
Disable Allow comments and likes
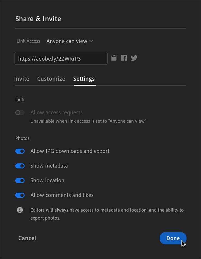(20, 195)
